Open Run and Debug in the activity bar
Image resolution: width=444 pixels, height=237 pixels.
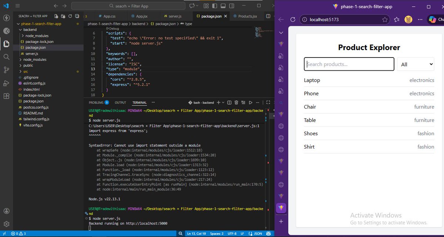coord(6,83)
